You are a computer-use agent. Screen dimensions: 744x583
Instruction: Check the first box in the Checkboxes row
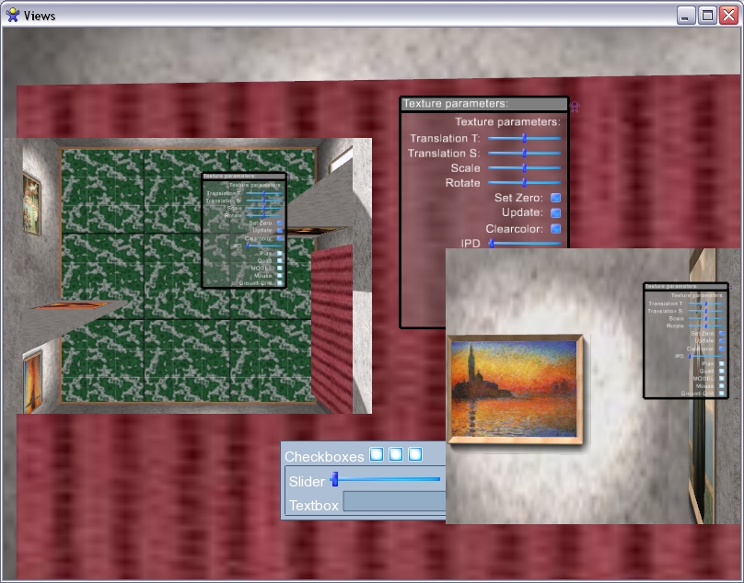[377, 454]
